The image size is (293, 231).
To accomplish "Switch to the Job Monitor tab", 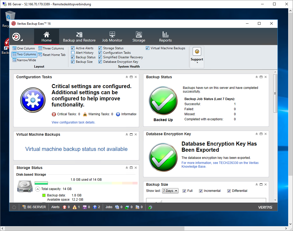I will [112, 37].
